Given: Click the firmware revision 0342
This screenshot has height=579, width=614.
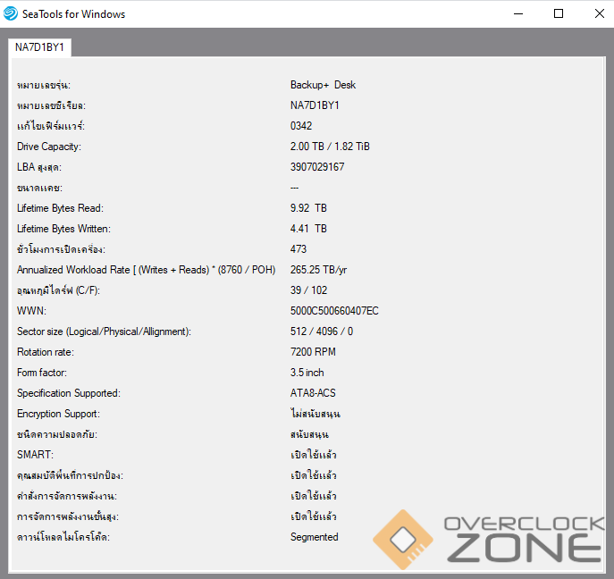Looking at the screenshot, I should [300, 126].
